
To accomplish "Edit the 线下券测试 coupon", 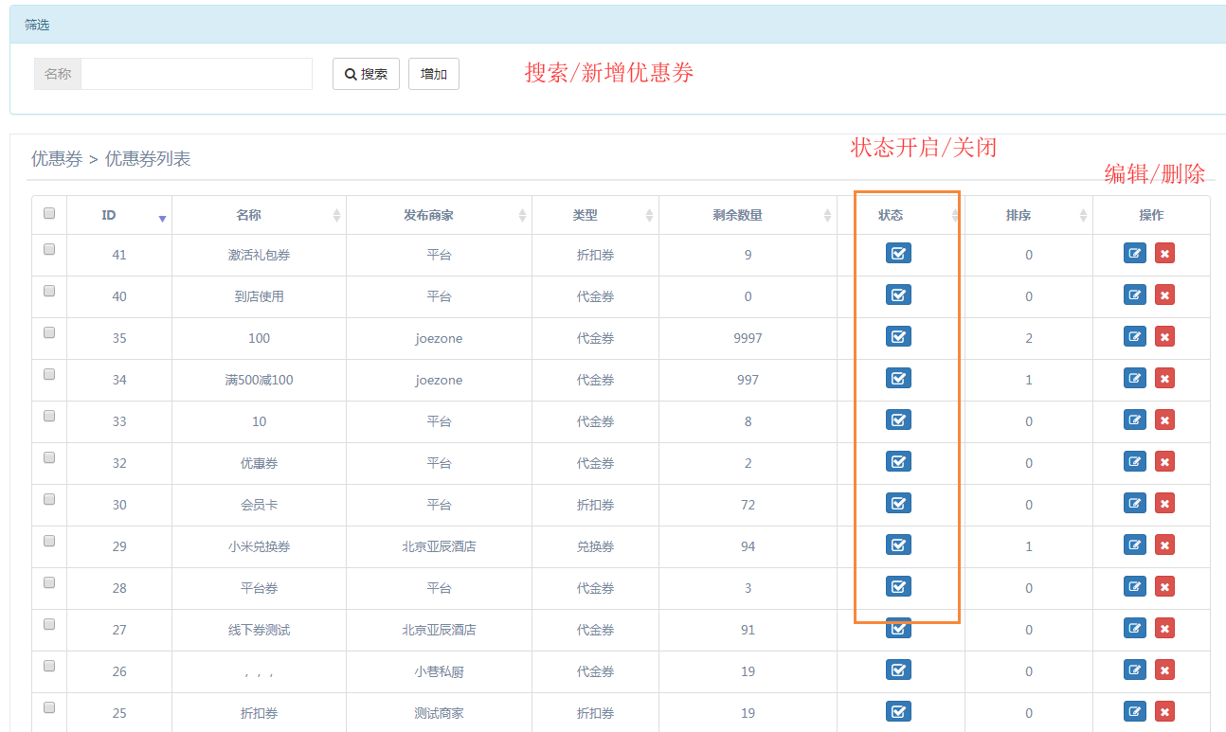I will pos(1134,628).
